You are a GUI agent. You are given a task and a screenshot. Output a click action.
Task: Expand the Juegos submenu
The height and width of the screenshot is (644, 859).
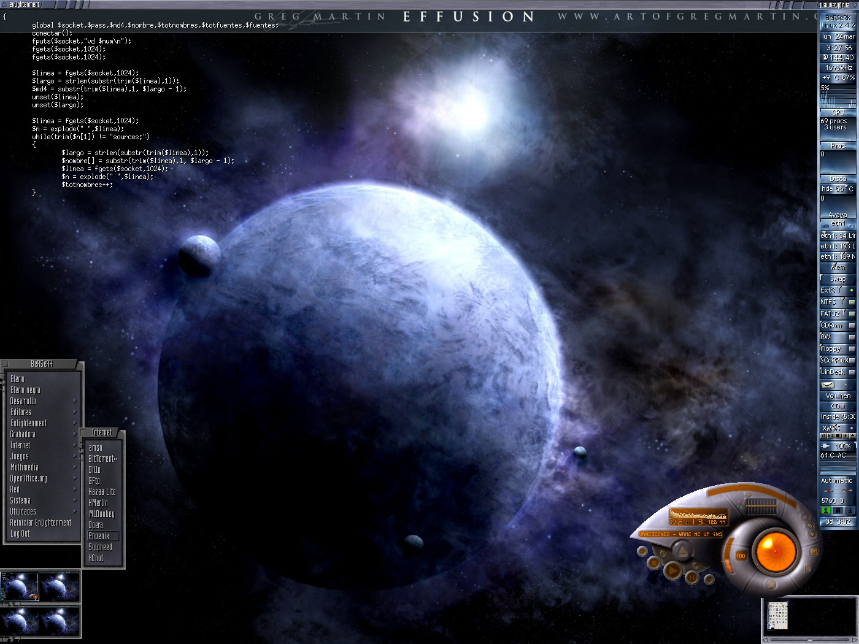43,456
